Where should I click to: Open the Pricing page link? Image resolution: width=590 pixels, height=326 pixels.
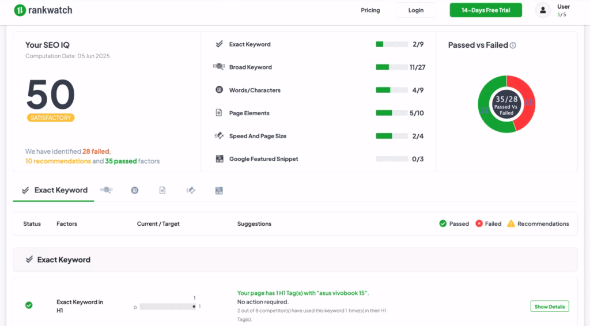point(370,10)
